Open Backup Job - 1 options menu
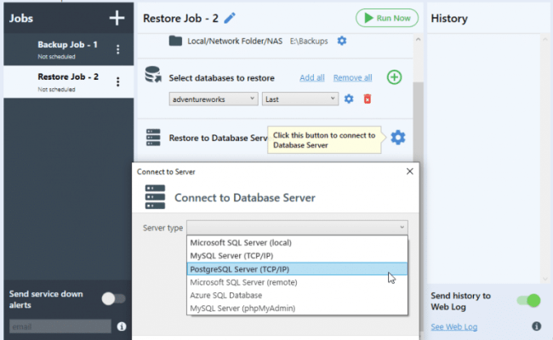 [117, 49]
